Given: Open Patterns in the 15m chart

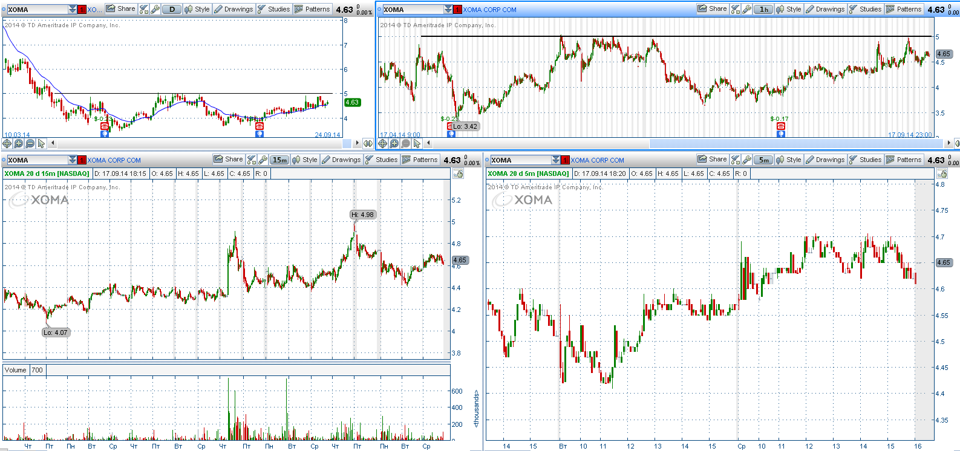Looking at the screenshot, I should click(420, 160).
